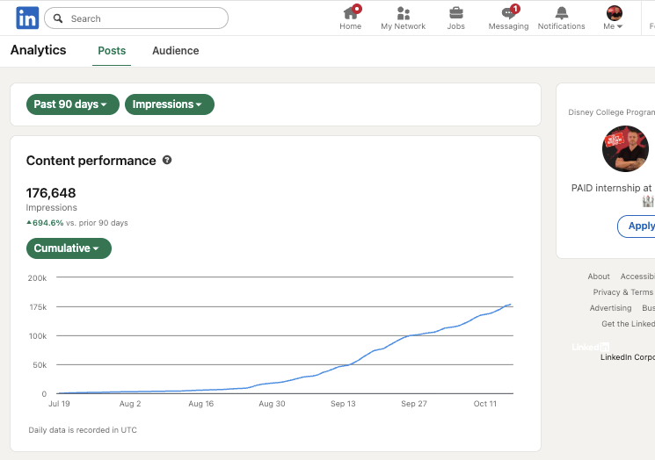This screenshot has height=460, width=655.
Task: Switch to the Audience tab
Action: click(175, 51)
